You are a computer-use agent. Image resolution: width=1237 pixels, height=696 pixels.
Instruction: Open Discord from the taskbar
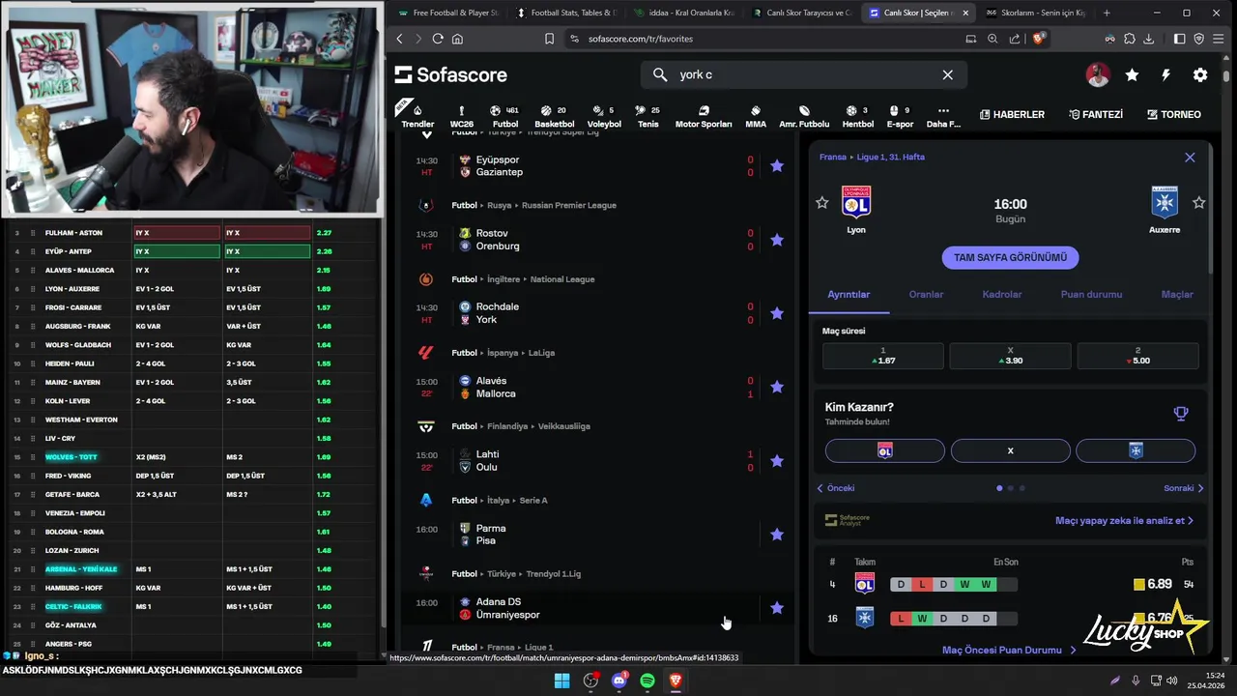[x=619, y=681]
